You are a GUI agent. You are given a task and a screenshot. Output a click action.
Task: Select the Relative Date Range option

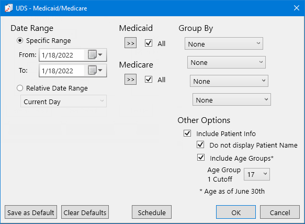[20, 88]
